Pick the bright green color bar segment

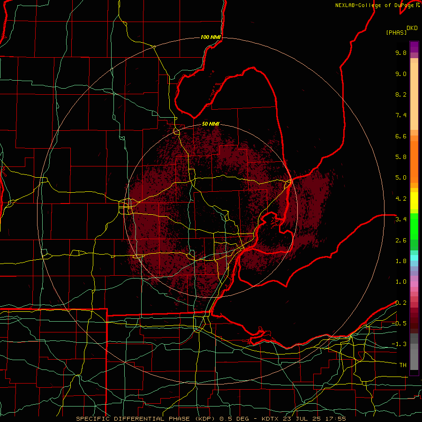414,226
